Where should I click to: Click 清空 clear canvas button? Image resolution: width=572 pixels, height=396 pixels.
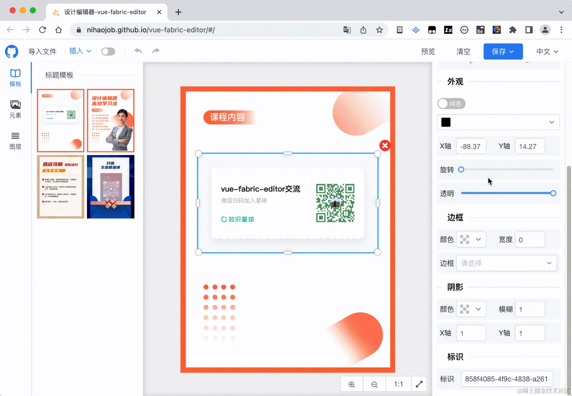[x=463, y=52]
